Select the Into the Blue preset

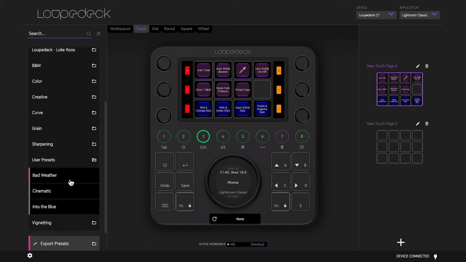point(64,207)
